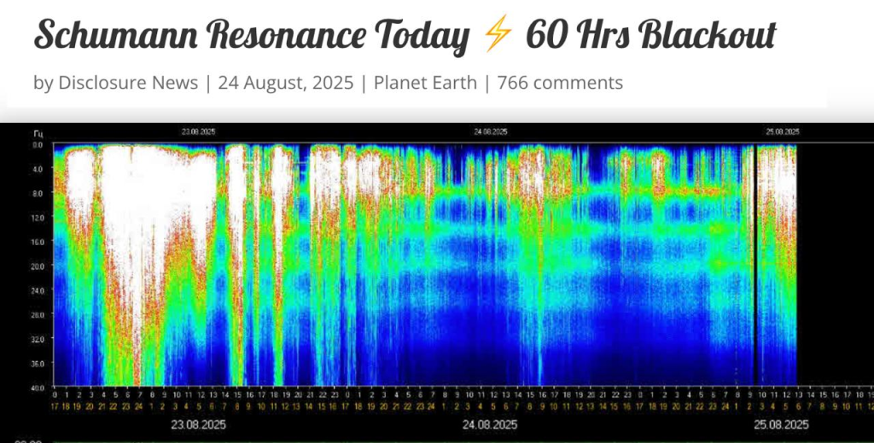Open the Planet Earth category link
The image size is (874, 443).
point(425,83)
